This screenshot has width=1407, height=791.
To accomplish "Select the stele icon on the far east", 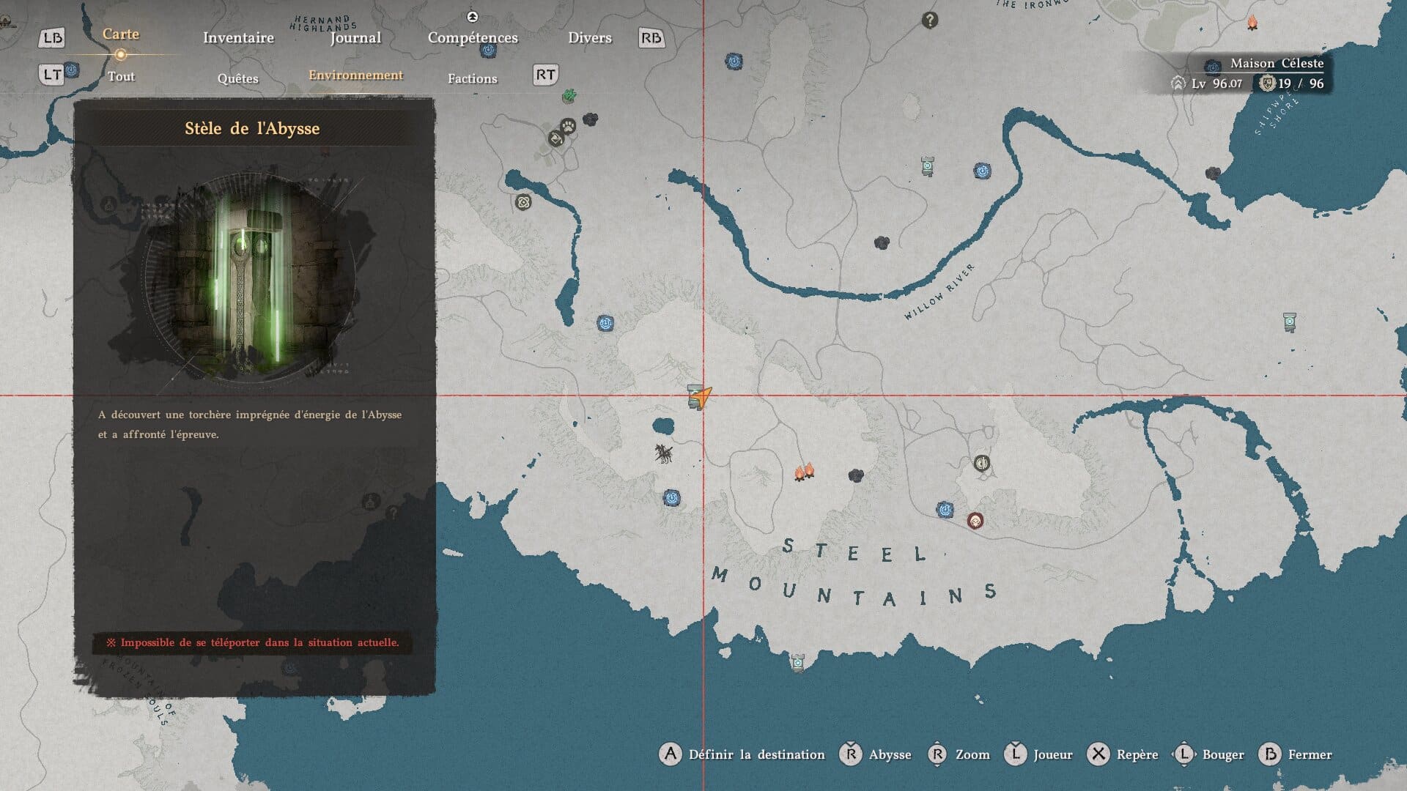I will click(1290, 322).
